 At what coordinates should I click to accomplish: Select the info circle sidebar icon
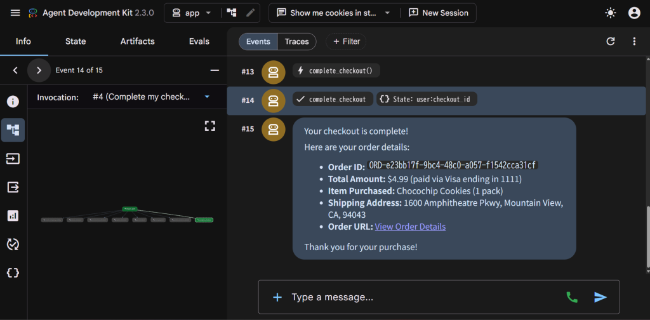click(x=13, y=102)
